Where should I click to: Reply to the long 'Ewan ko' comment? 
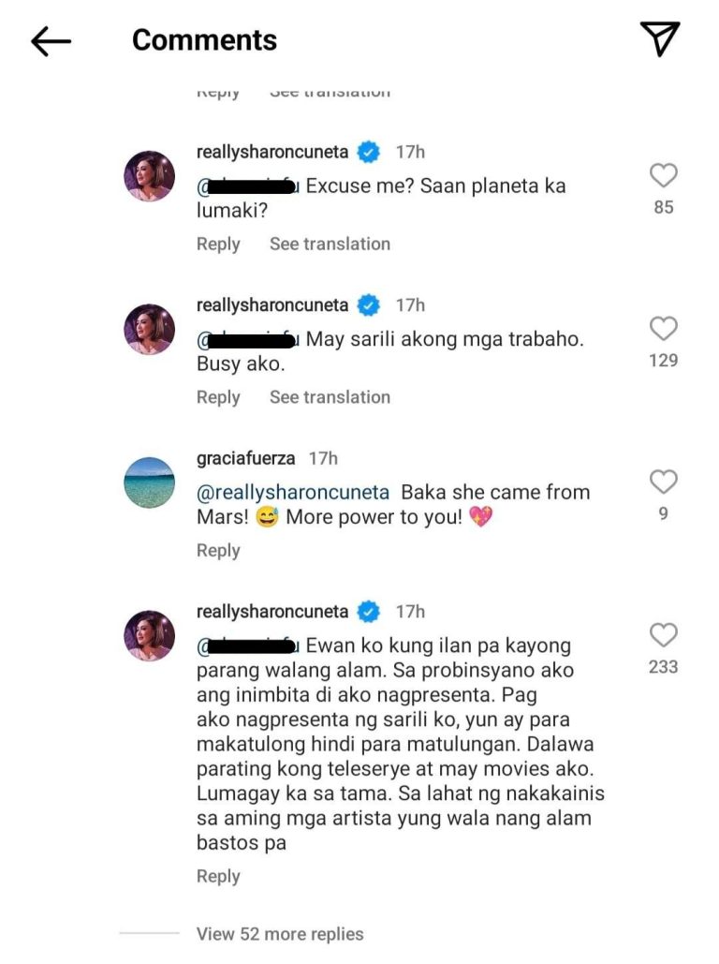click(x=218, y=876)
